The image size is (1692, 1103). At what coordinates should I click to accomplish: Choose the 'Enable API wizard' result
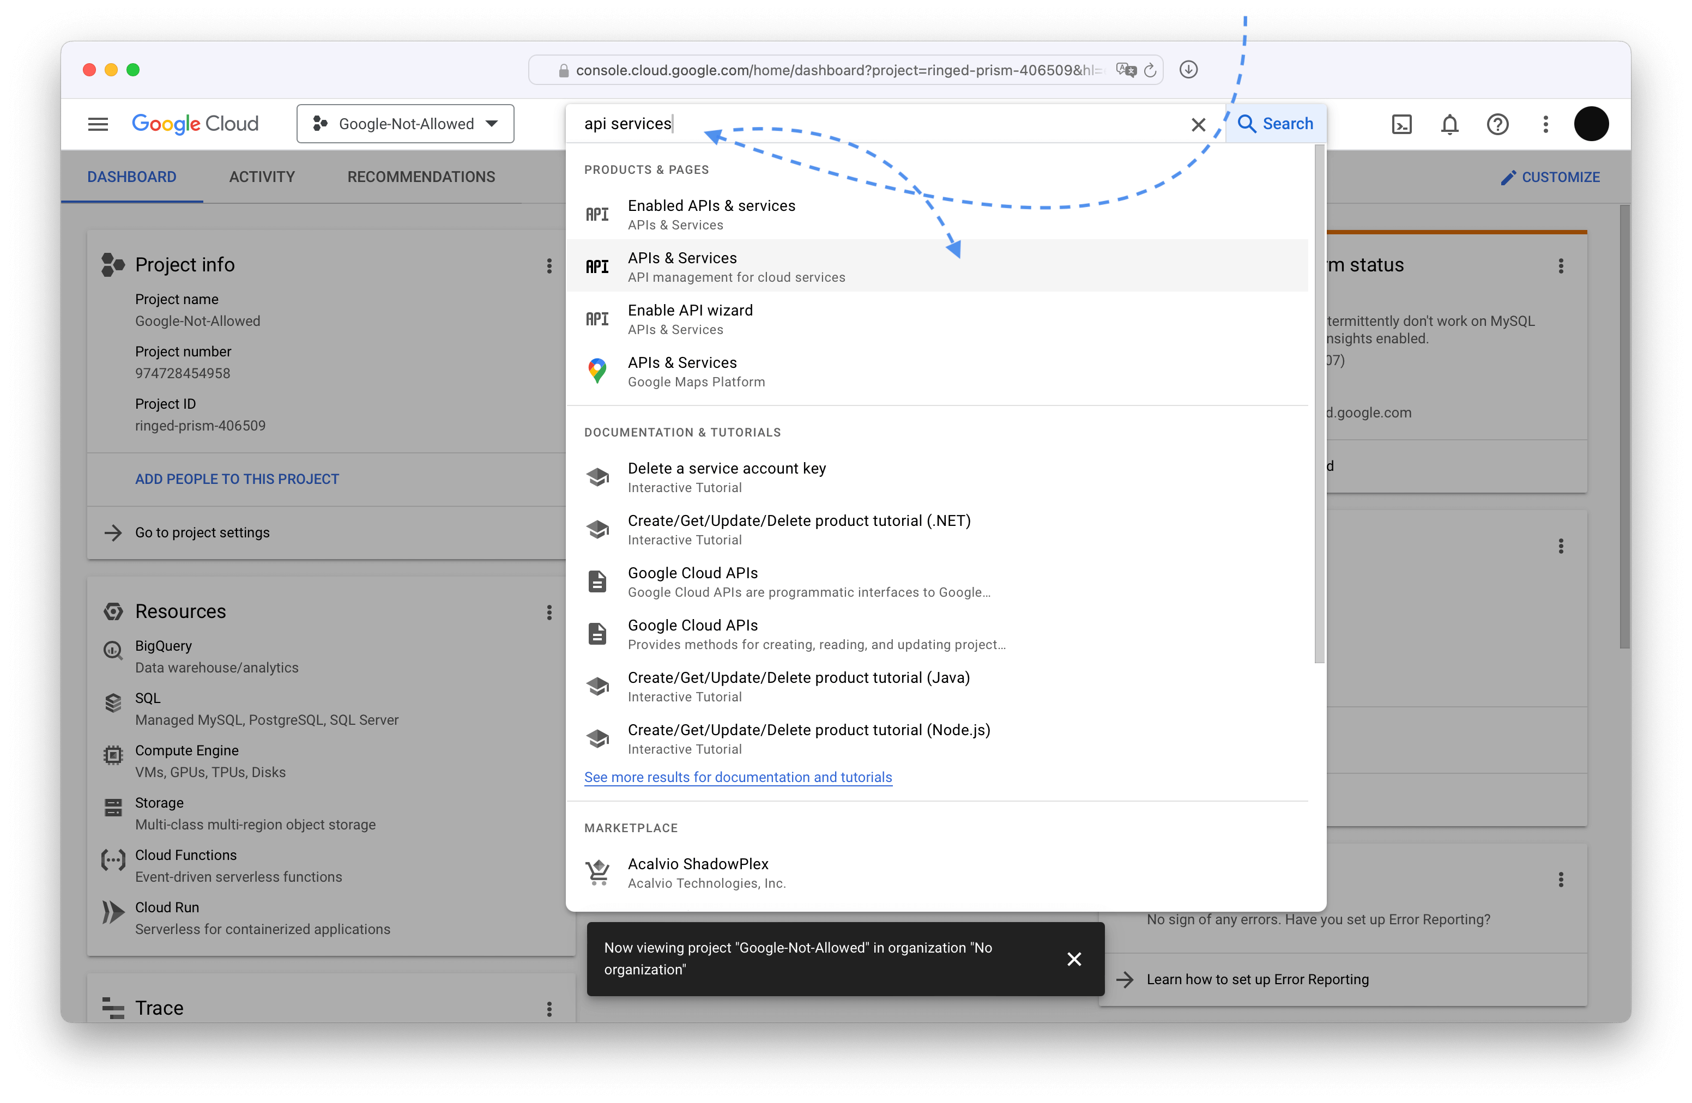690,318
